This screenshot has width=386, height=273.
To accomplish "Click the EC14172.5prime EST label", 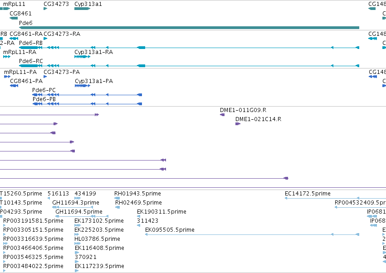I will coord(308,194).
